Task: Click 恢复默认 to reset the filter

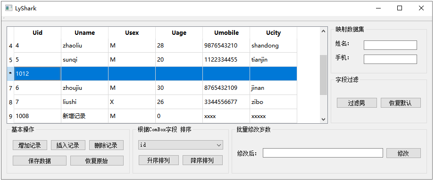Action: 401,103
